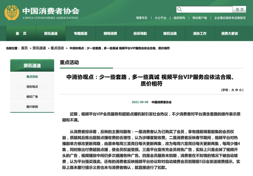Click the source 中国消费者协会 below the title
Image resolution: width=253 pixels, height=176 pixels.
pos(162,102)
